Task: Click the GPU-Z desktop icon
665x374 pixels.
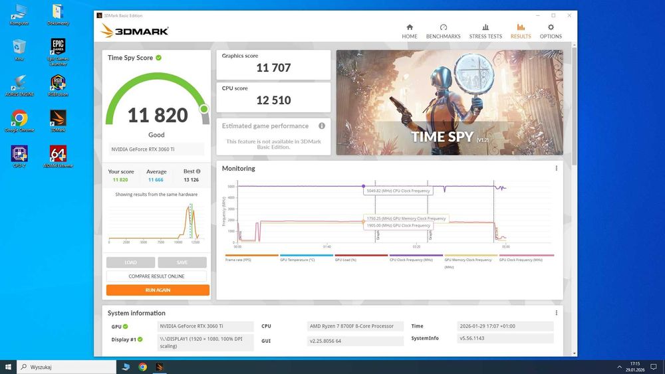Action: pyautogui.click(x=19, y=157)
